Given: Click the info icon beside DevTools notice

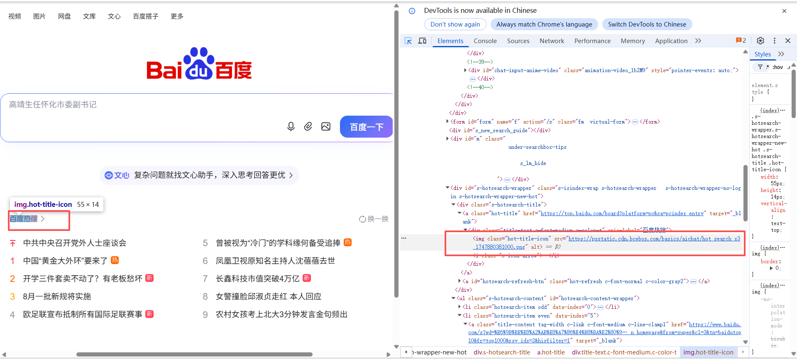Looking at the screenshot, I should pyautogui.click(x=412, y=11).
